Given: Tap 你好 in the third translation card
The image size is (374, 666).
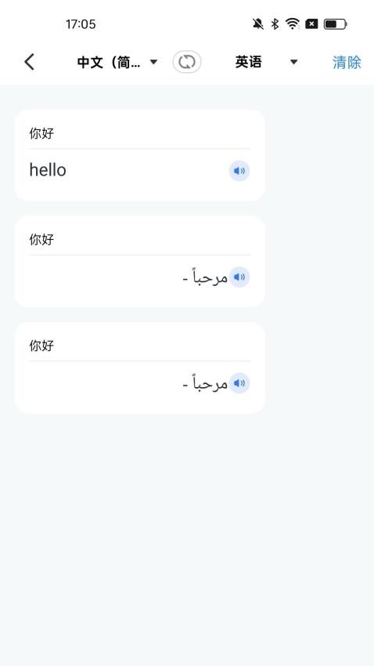Looking at the screenshot, I should tap(41, 346).
